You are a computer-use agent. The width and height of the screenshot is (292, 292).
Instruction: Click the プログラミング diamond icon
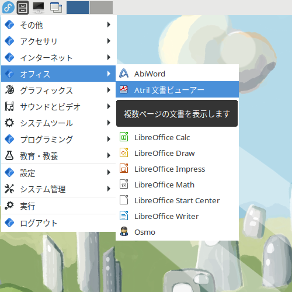9,139
